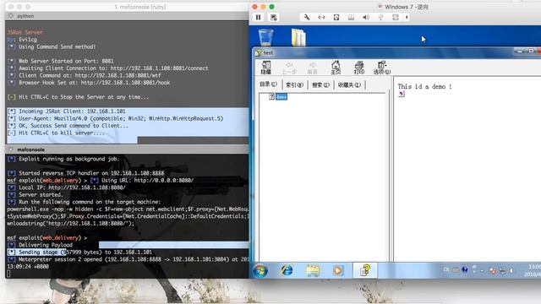Click the yellow minimize button of VM window
This screenshot has width=541, height=304.
263,7
